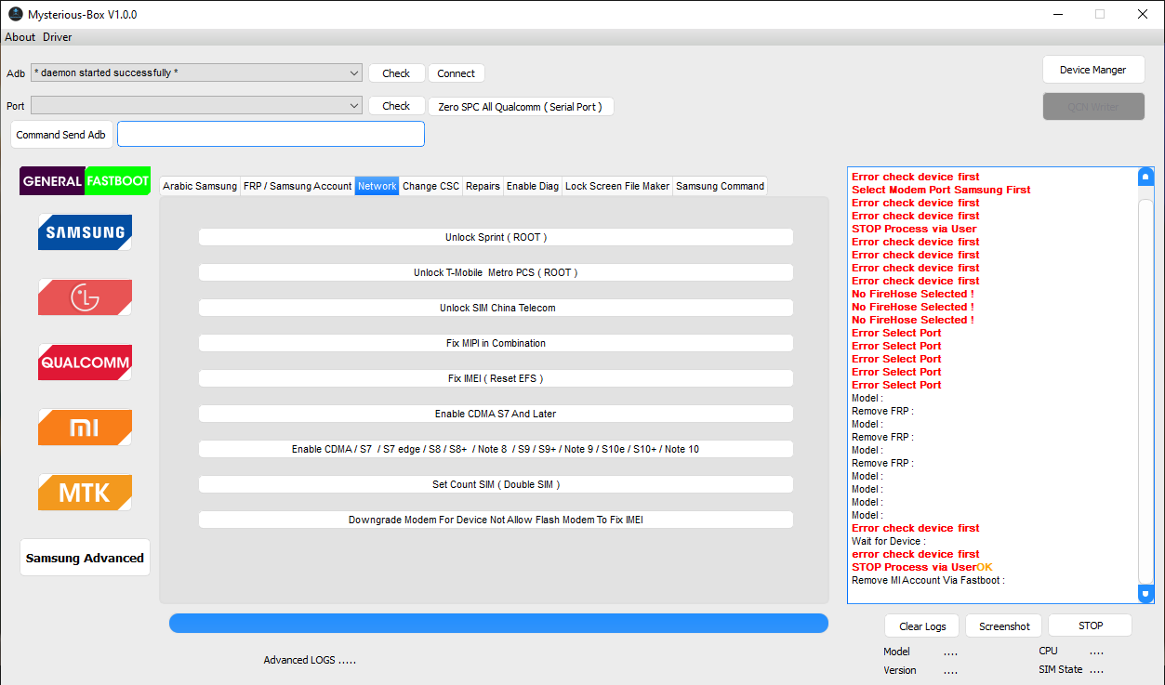Click Unlock Sprint (ROOT)
Viewport: 1165px width, 685px height.
click(x=496, y=237)
